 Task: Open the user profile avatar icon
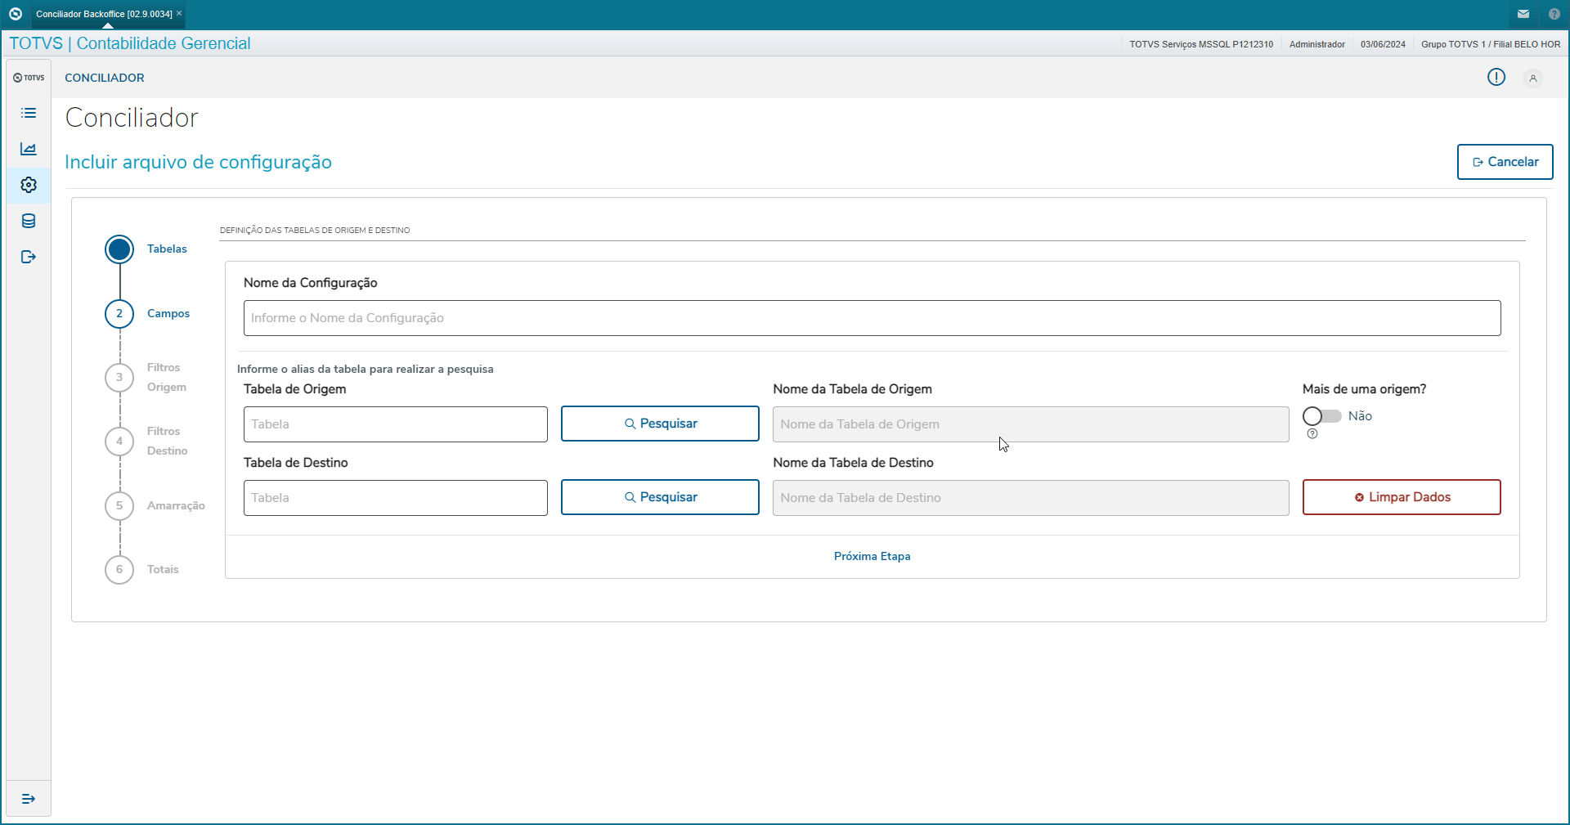pyautogui.click(x=1533, y=78)
